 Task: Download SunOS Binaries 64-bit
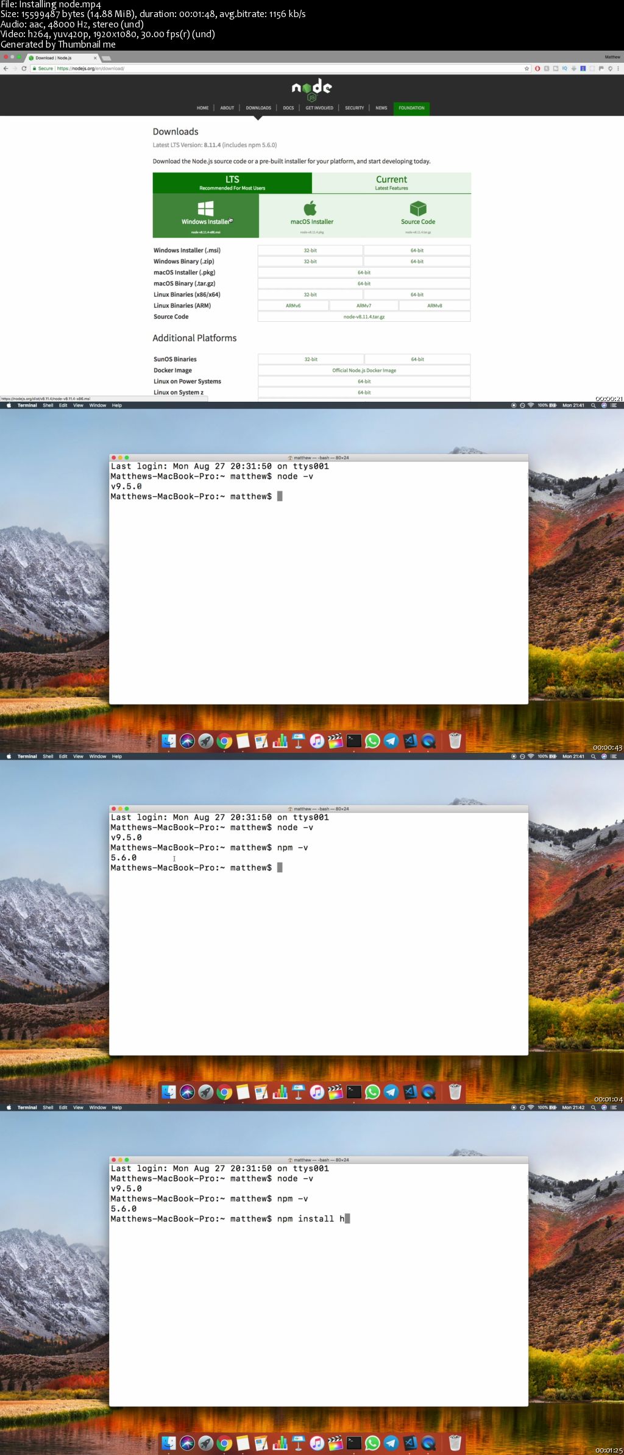click(x=417, y=359)
